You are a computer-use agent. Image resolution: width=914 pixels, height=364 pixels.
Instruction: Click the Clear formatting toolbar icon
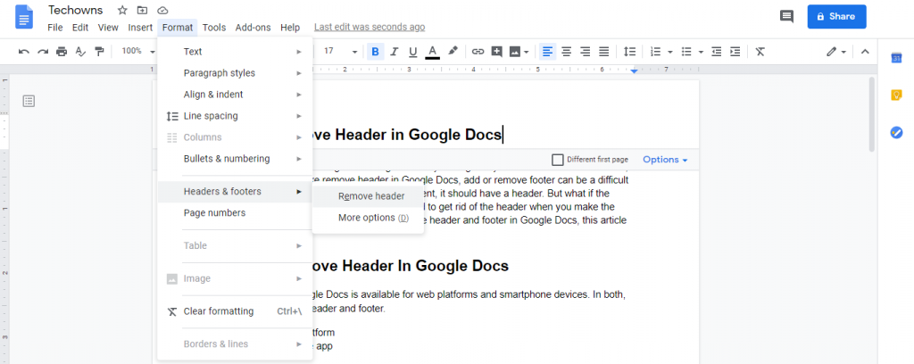[x=760, y=52]
